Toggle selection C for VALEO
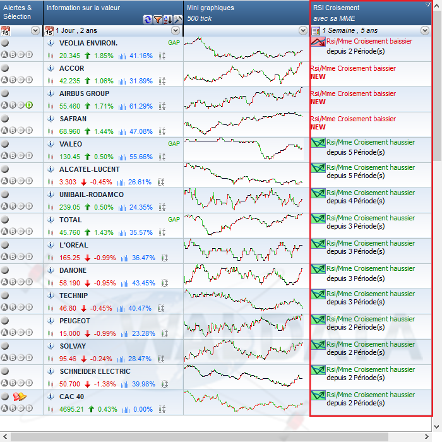The height and width of the screenshot is (442, 442). tap(21, 155)
